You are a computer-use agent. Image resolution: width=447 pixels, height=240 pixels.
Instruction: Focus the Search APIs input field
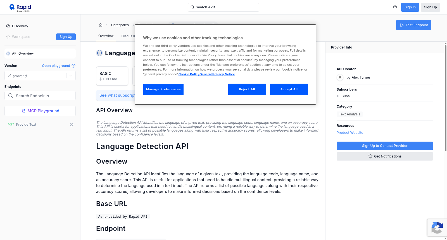(x=223, y=7)
